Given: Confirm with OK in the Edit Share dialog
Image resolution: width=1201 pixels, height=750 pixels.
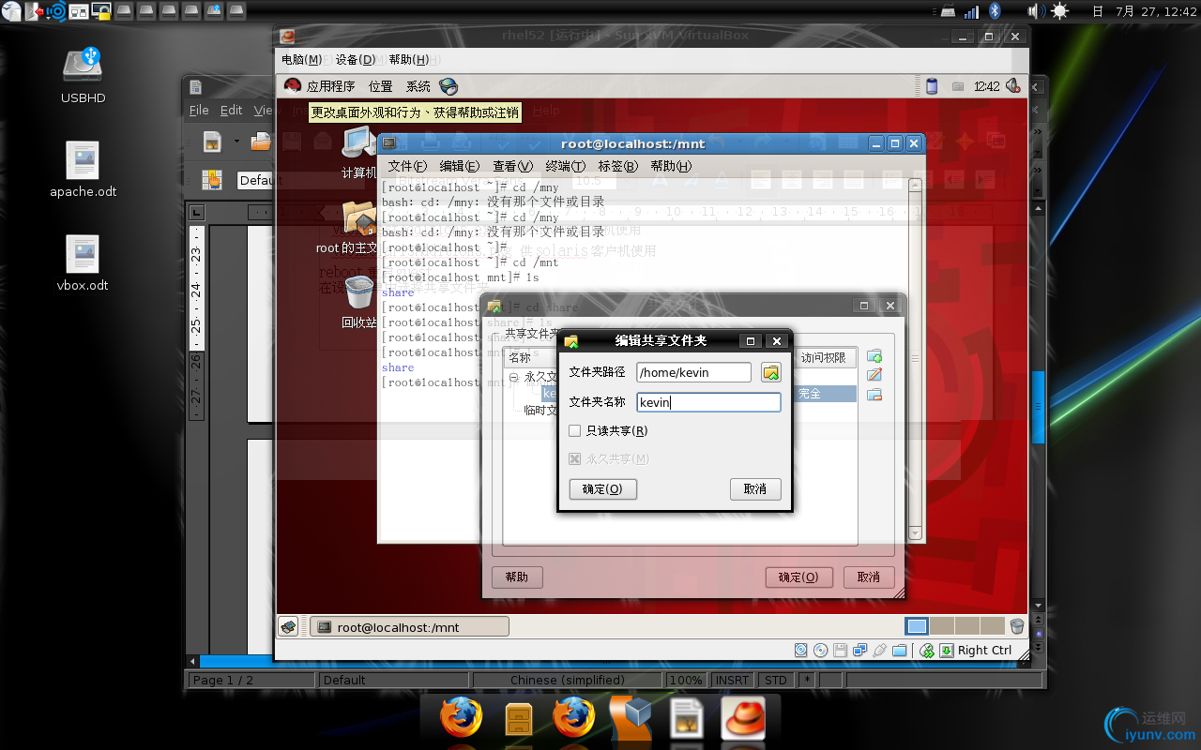Looking at the screenshot, I should [x=602, y=489].
